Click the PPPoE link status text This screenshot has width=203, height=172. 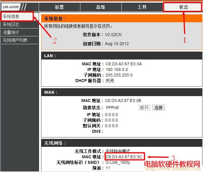point(113,108)
